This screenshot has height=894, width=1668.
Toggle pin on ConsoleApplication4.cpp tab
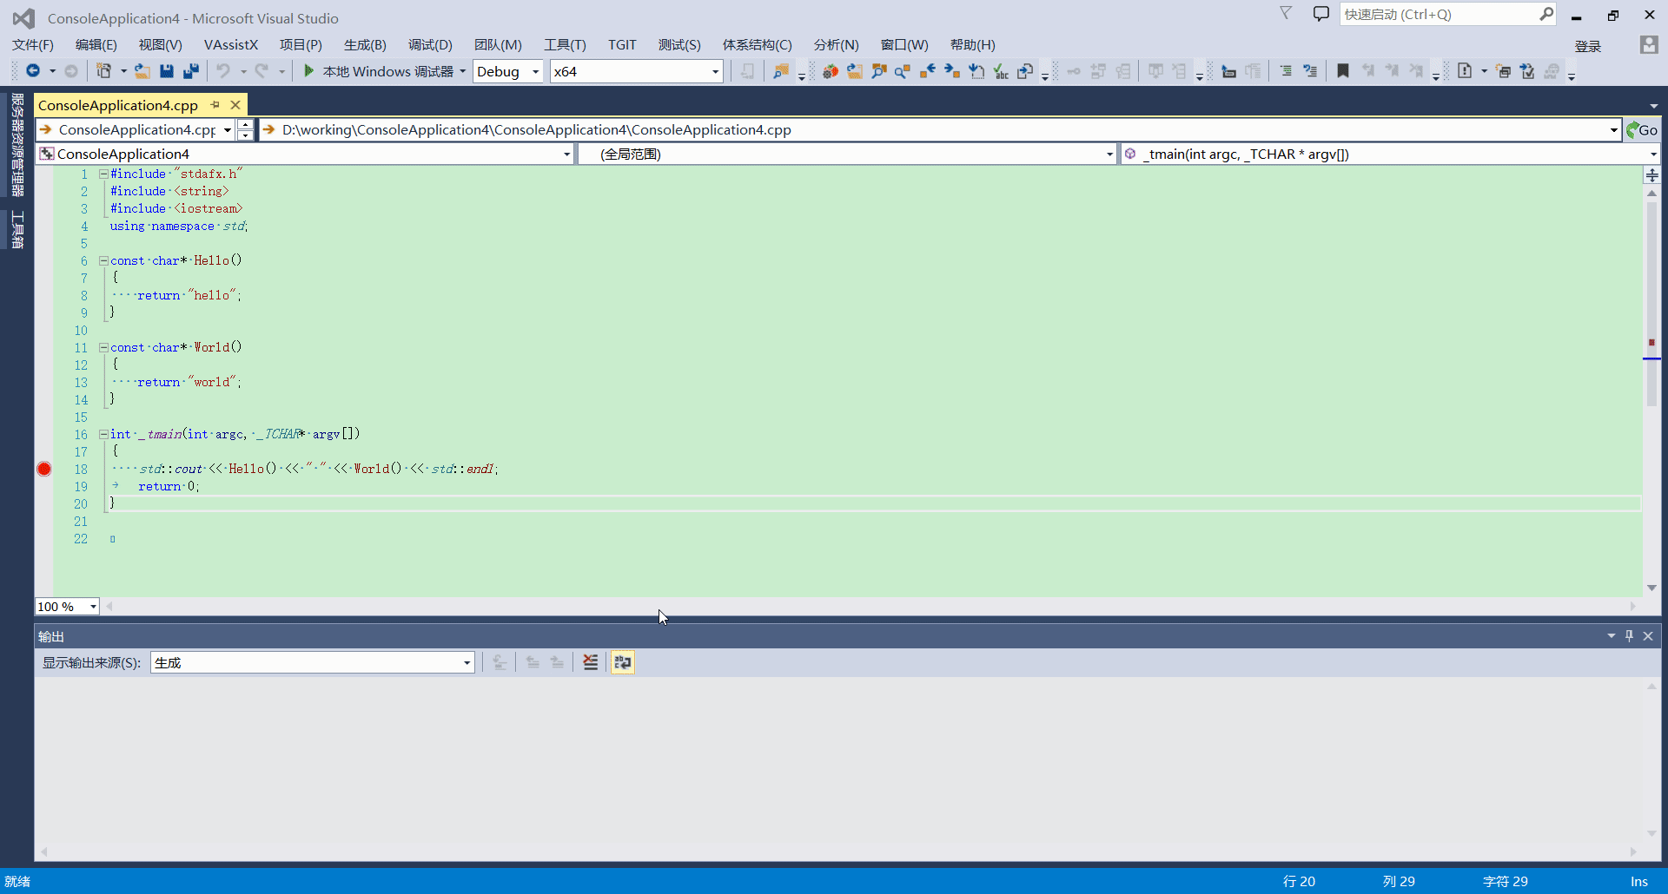(x=215, y=105)
